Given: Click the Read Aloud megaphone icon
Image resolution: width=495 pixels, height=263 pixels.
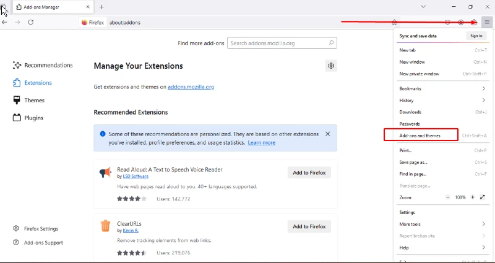Looking at the screenshot, I should click(105, 173).
